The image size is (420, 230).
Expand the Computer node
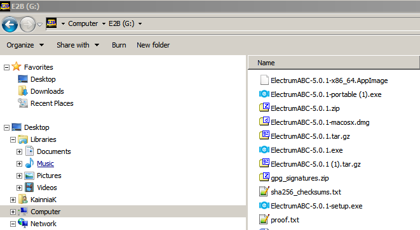[13, 212]
